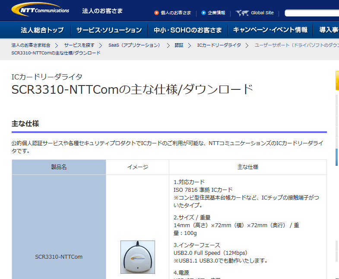Click the world map icon for Global Site
The height and width of the screenshot is (279, 339).
click(x=242, y=13)
